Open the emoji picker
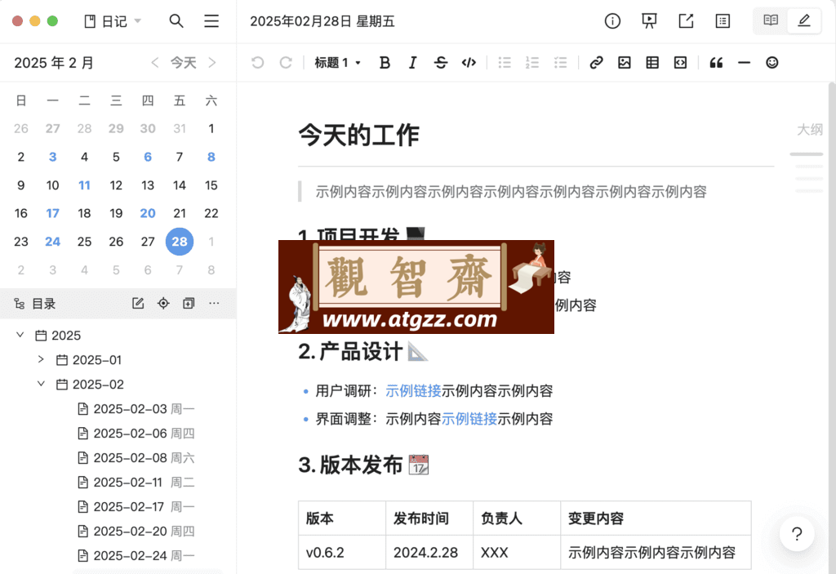The width and height of the screenshot is (836, 574). (772, 62)
